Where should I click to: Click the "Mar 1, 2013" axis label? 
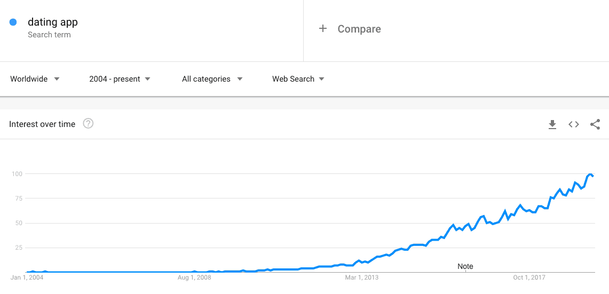coord(362,277)
